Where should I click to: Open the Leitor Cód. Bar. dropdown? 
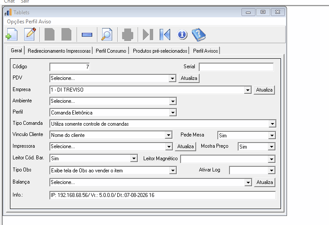click(x=134, y=158)
